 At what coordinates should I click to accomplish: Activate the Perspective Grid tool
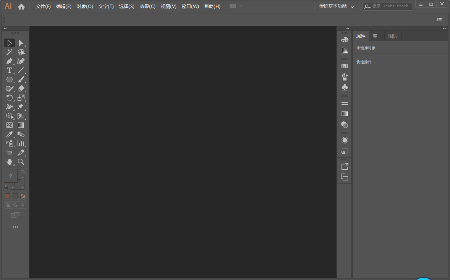tap(21, 116)
